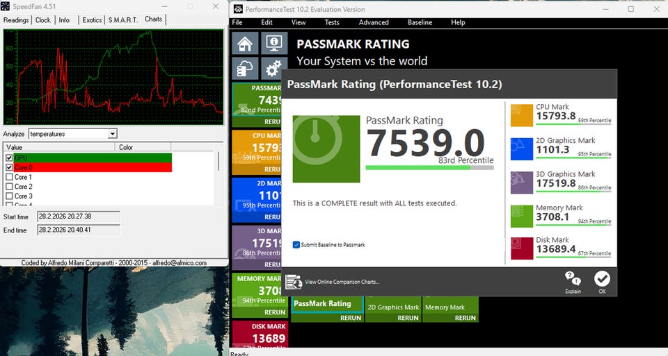The height and width of the screenshot is (356, 668).
Task: Click the SpeedFan temperature chart
Action: (113, 77)
